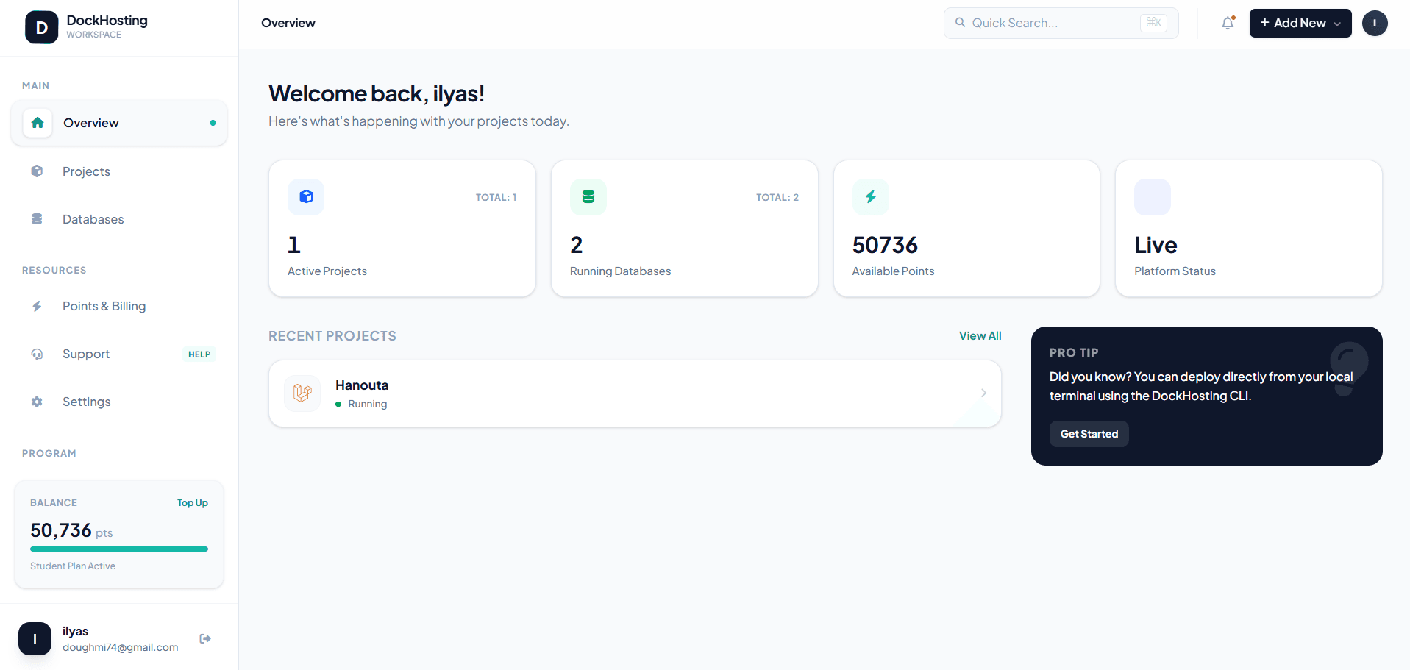Open the Projects section via its box icon
The width and height of the screenshot is (1410, 670).
[37, 171]
